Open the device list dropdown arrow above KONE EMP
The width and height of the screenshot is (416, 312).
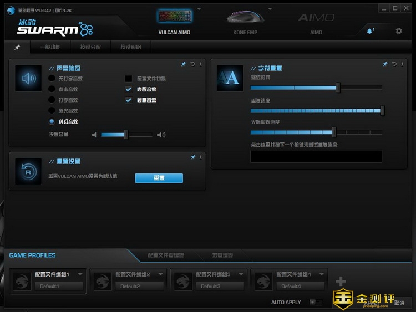coord(270,9)
